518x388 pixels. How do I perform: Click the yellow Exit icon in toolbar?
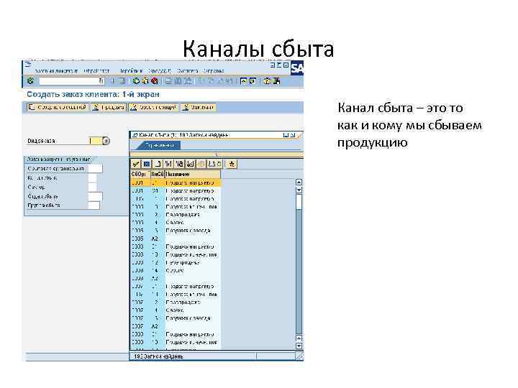145,80
